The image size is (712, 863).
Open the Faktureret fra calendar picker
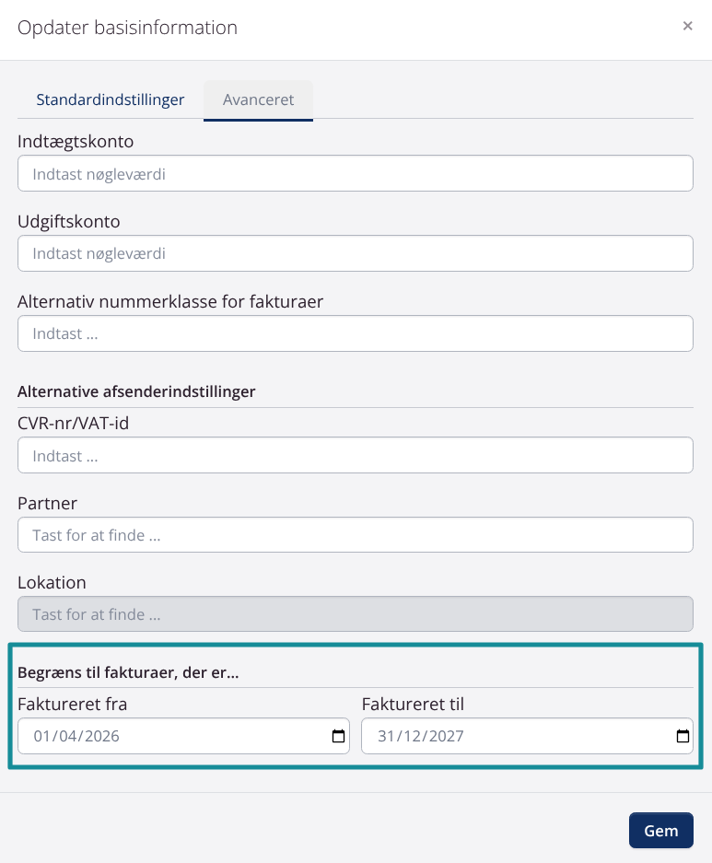click(x=338, y=736)
